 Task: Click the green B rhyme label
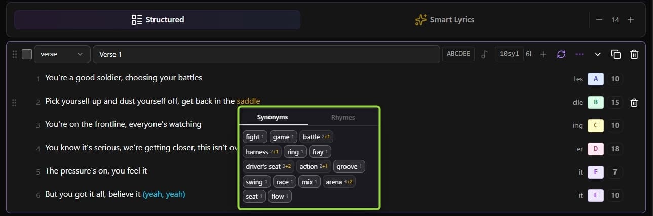(595, 103)
